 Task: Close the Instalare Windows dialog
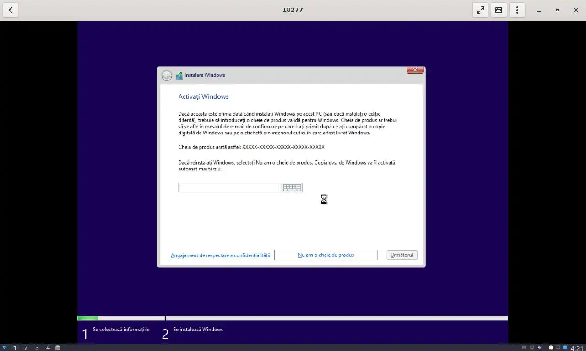(x=415, y=70)
